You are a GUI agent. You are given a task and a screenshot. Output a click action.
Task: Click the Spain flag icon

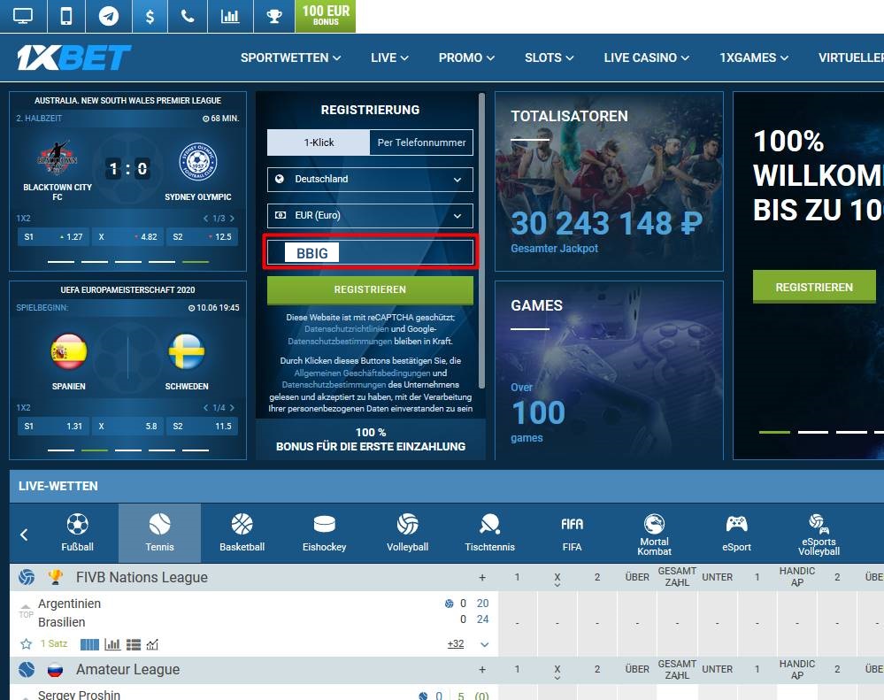tap(69, 351)
